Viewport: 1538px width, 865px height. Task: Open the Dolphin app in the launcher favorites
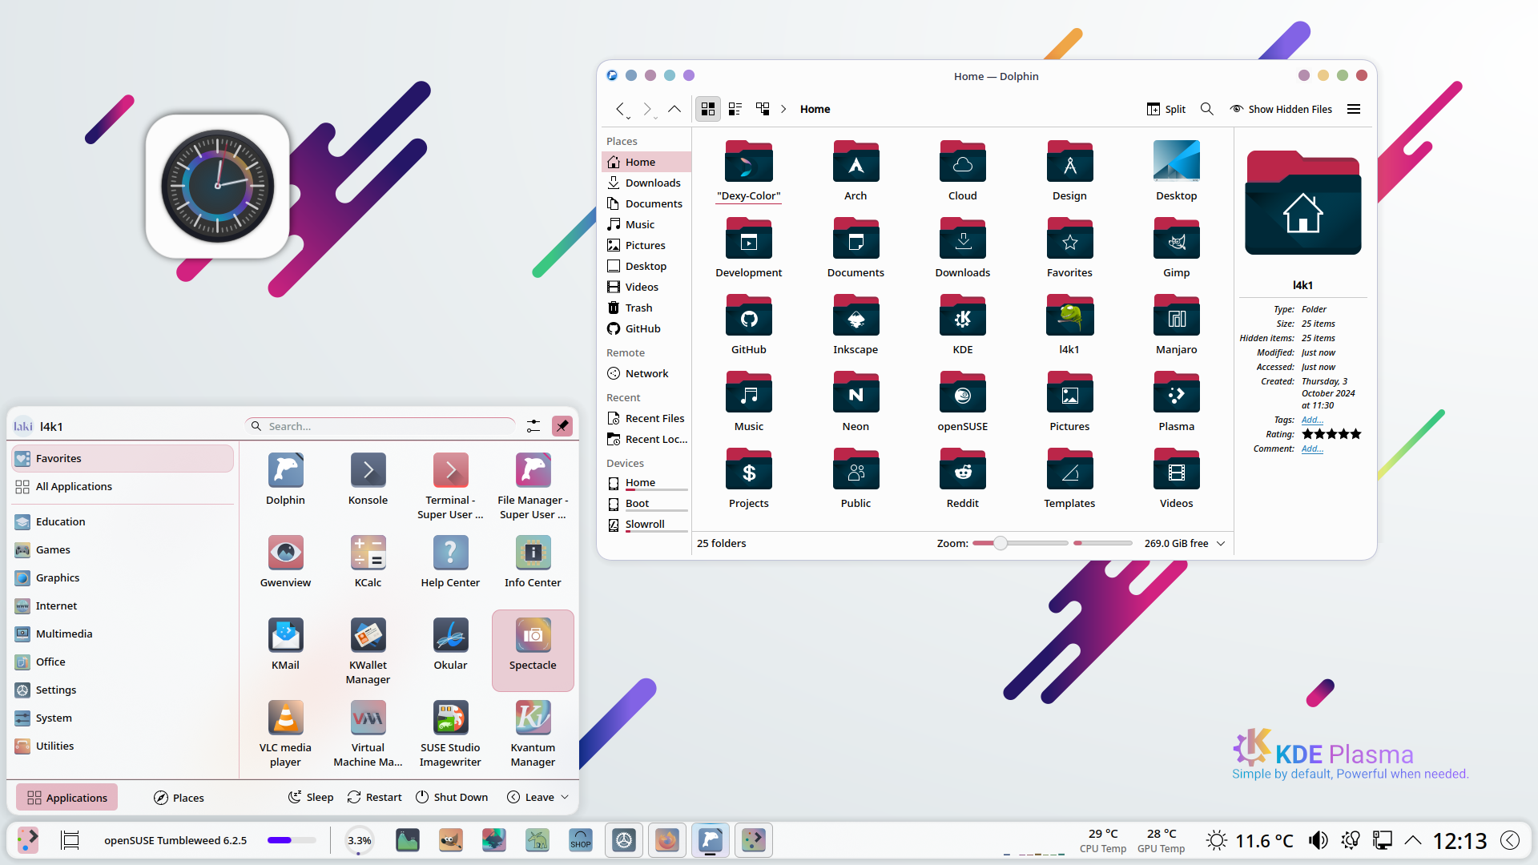click(285, 479)
